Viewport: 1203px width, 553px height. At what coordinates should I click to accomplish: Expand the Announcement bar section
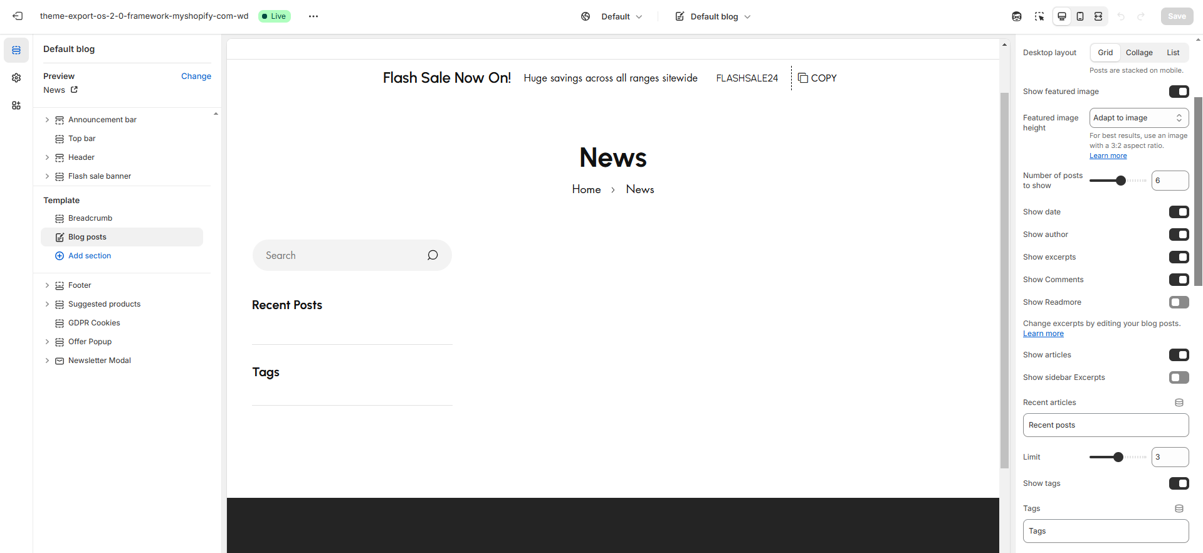tap(47, 120)
